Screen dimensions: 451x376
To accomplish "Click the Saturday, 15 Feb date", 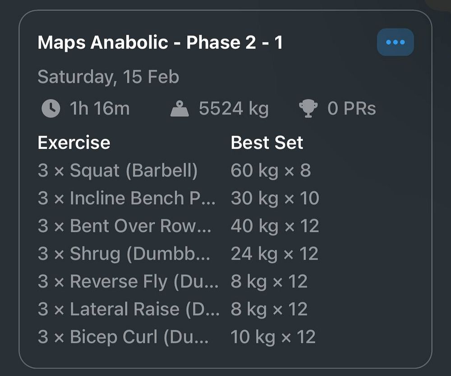I will tap(108, 77).
